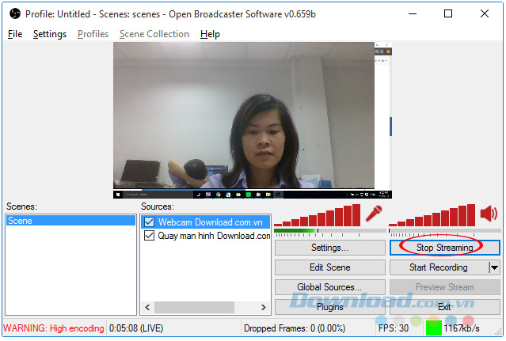Open the Settings... button
Screen dimensions: 506x341
click(x=329, y=248)
